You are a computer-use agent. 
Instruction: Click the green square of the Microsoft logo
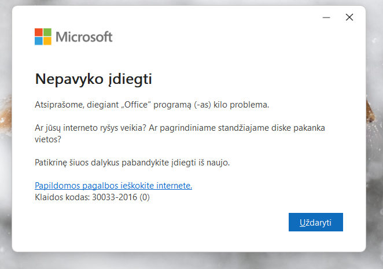pyautogui.click(x=47, y=32)
